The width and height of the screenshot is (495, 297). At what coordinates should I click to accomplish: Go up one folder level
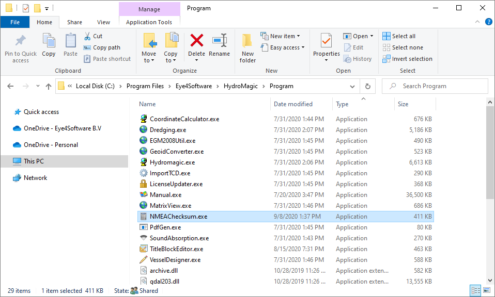coord(48,86)
